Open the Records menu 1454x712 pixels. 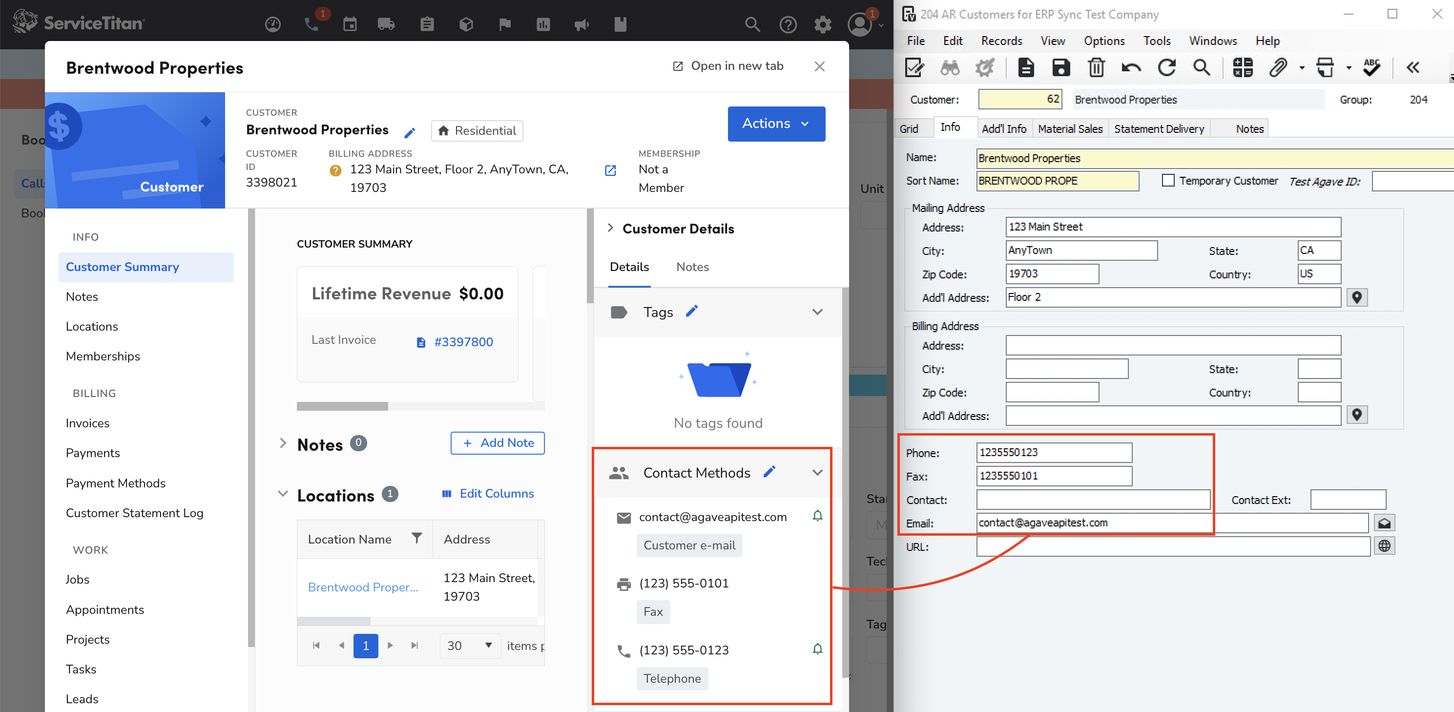click(x=1001, y=41)
